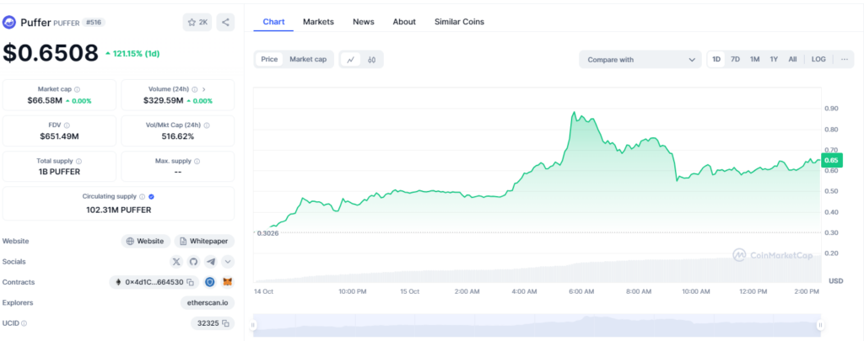Add token to MetaMask fox icon
864x341 pixels.
pos(228,282)
